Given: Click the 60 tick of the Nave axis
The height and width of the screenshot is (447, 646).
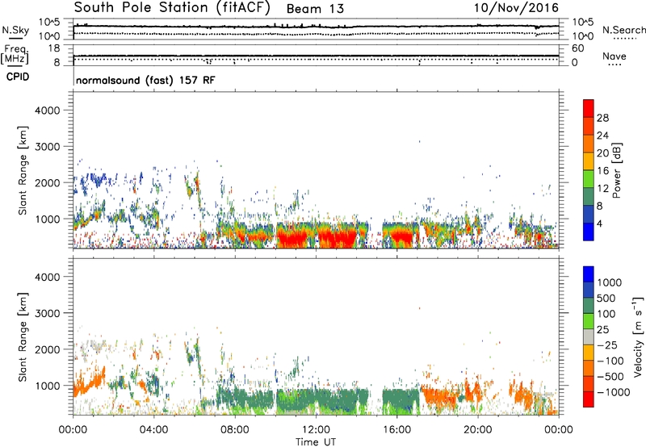Looking at the screenshot, I should coord(577,48).
